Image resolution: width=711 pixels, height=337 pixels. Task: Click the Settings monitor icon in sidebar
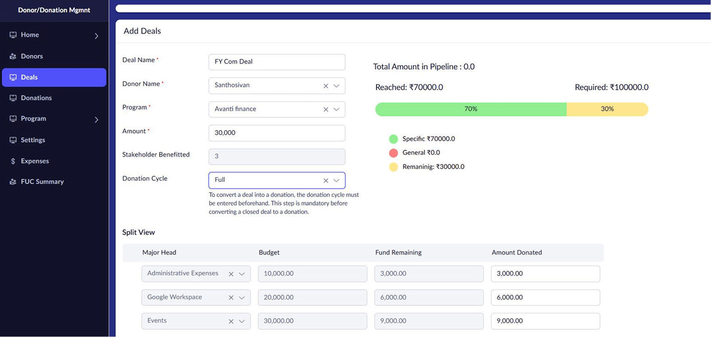[13, 140]
